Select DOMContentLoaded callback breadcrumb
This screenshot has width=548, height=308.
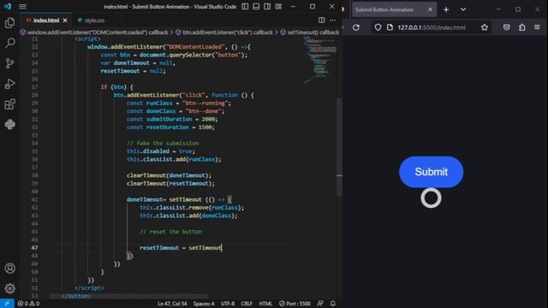click(x=94, y=33)
